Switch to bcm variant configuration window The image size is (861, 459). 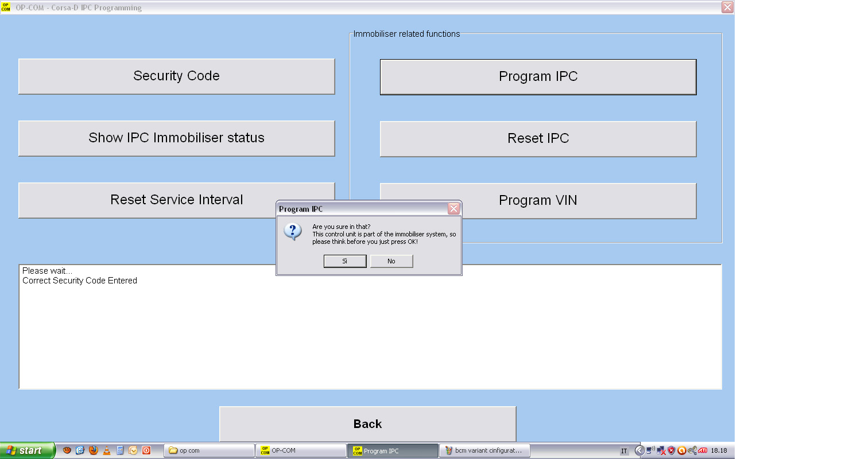(484, 450)
